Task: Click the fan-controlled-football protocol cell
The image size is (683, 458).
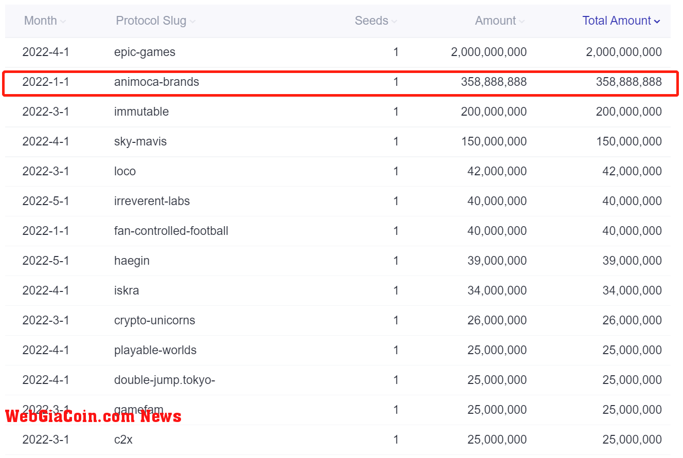Action: [x=171, y=231]
